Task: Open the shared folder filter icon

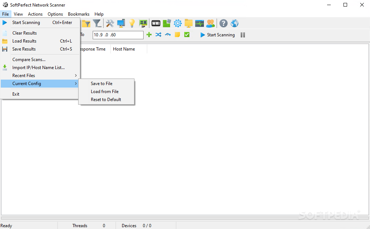Action: tap(86, 23)
